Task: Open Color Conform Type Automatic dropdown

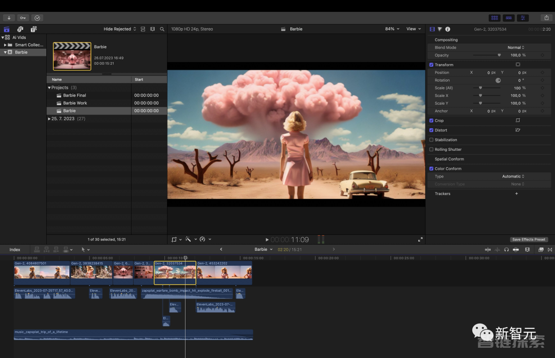Action: click(x=513, y=176)
